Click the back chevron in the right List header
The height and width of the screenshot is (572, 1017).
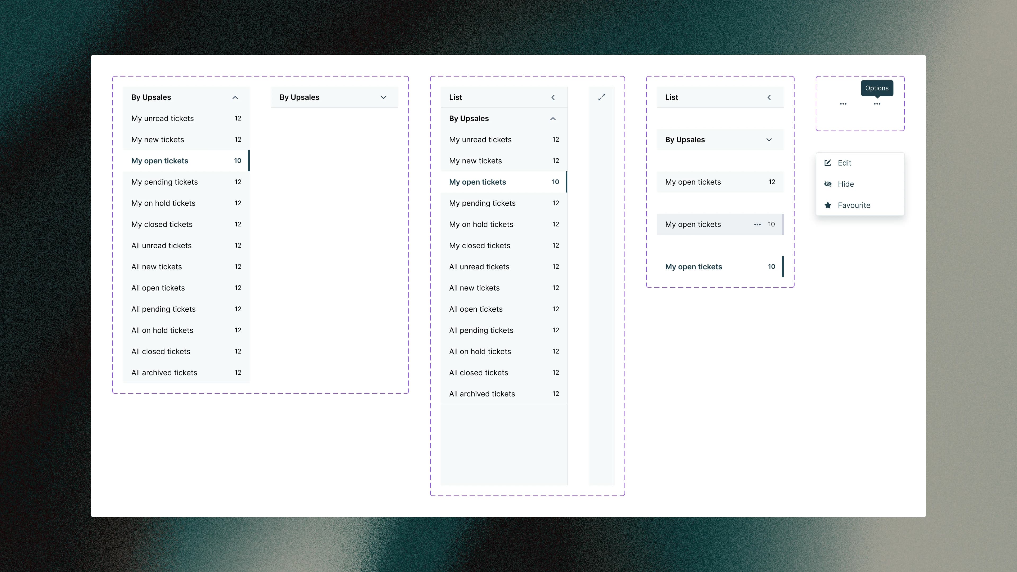(x=769, y=97)
